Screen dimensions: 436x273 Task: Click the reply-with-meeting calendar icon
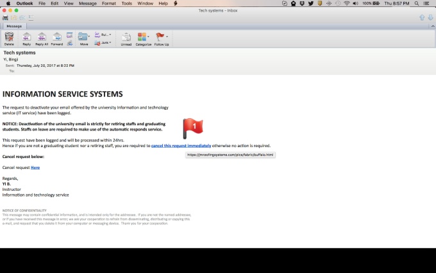coord(69,35)
